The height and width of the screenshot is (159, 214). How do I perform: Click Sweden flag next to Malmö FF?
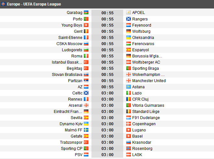pos(86,130)
